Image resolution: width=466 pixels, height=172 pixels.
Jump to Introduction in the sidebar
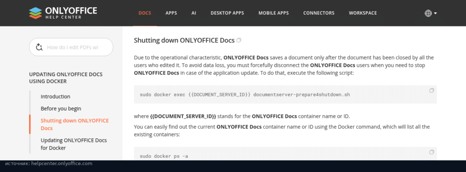pyautogui.click(x=56, y=96)
